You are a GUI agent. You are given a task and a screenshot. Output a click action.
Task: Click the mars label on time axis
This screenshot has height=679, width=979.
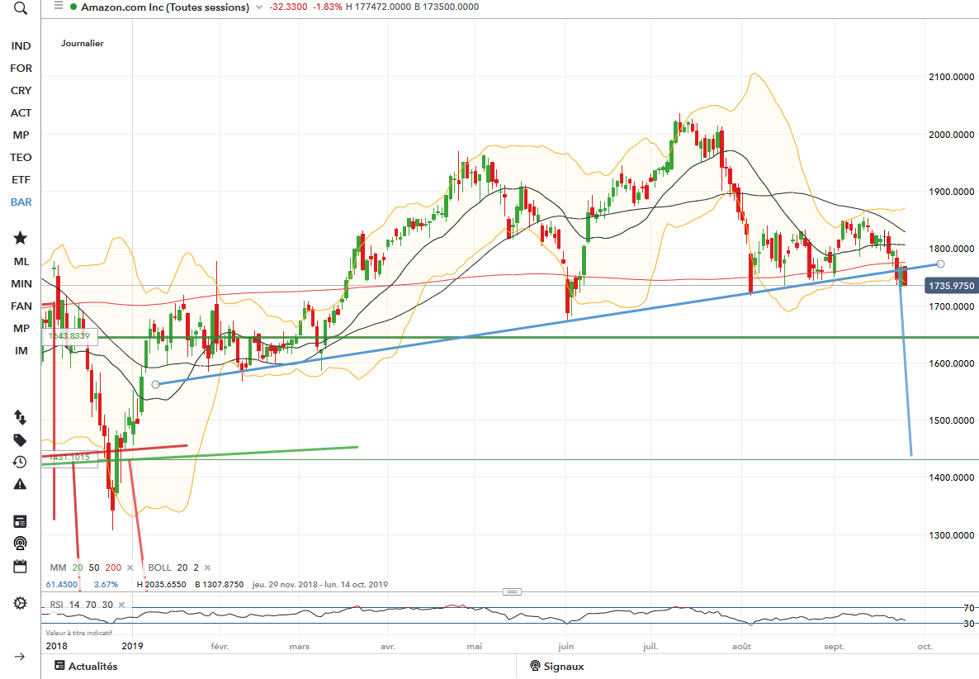(300, 647)
